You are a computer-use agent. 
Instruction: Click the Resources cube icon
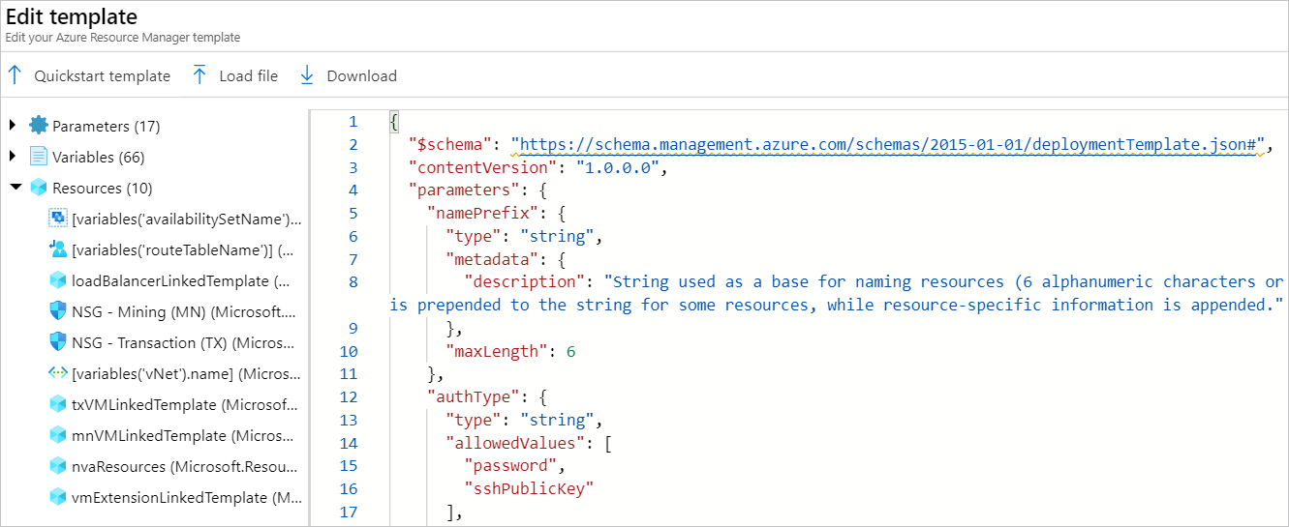(x=39, y=188)
